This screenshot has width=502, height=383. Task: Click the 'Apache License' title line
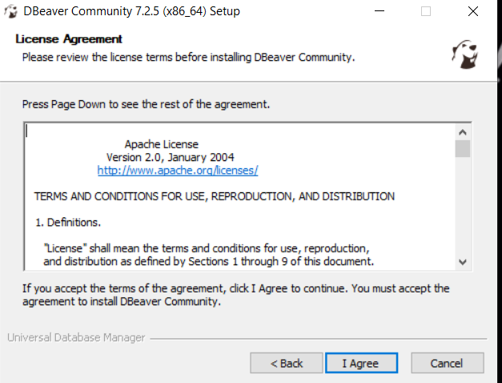pyautogui.click(x=162, y=144)
